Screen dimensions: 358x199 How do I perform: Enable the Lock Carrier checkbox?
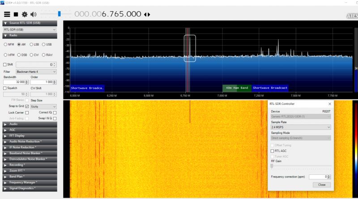click(x=27, y=113)
